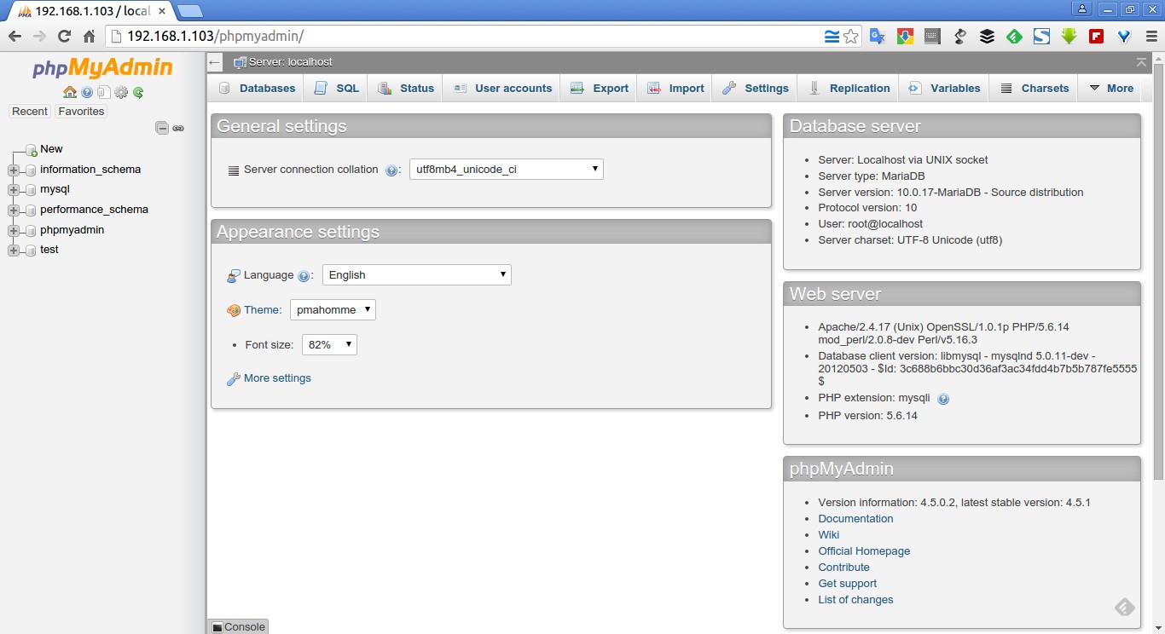Click the phpMyAdmin logo
The width and height of the screenshot is (1165, 634).
[102, 68]
